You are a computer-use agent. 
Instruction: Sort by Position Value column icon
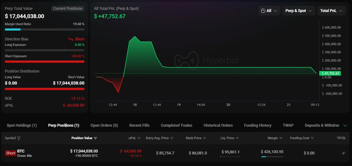click(95, 138)
